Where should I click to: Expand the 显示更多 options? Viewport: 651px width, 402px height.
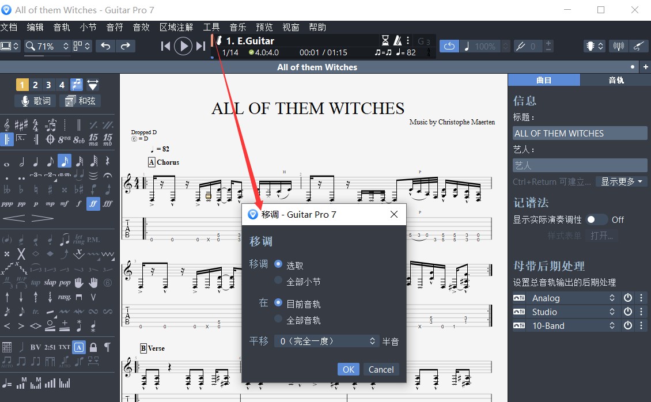[621, 181]
